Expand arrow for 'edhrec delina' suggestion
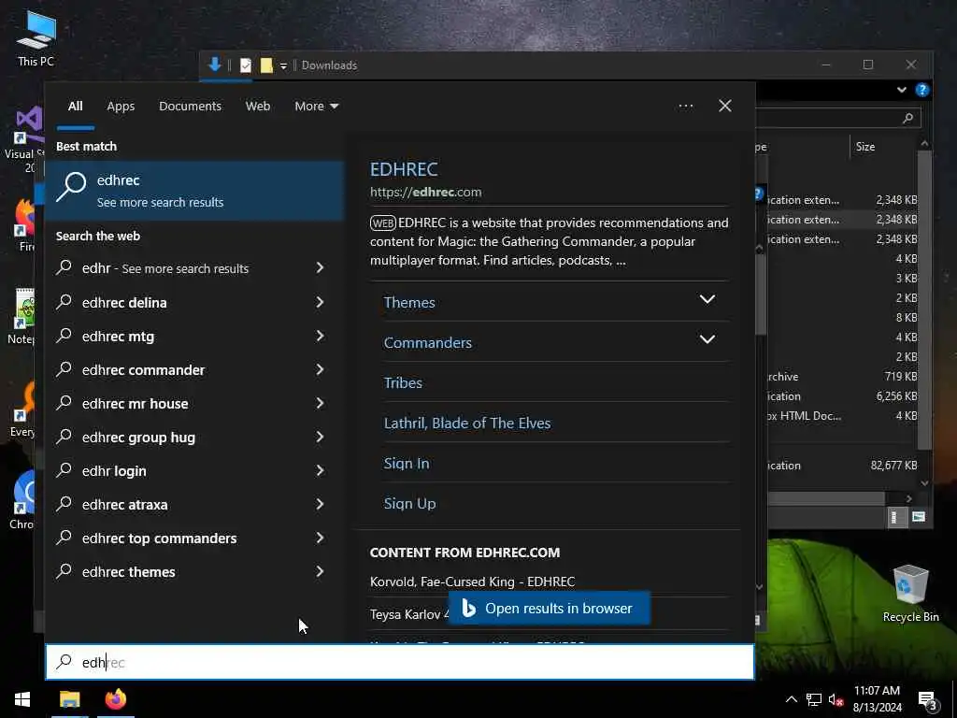 [x=320, y=302]
